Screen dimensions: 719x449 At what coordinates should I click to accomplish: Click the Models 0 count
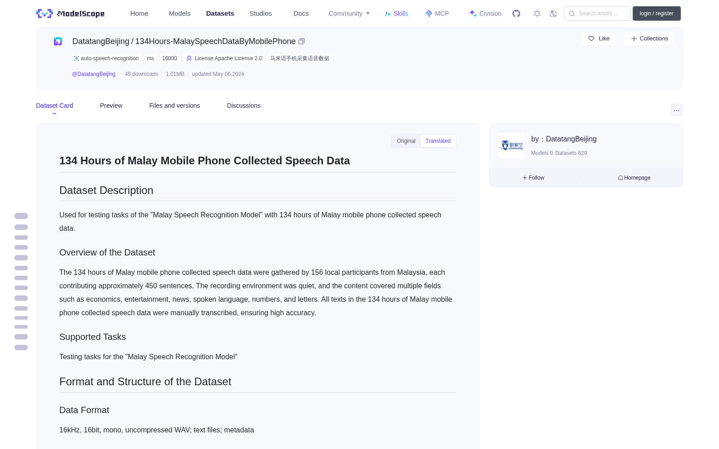(542, 153)
